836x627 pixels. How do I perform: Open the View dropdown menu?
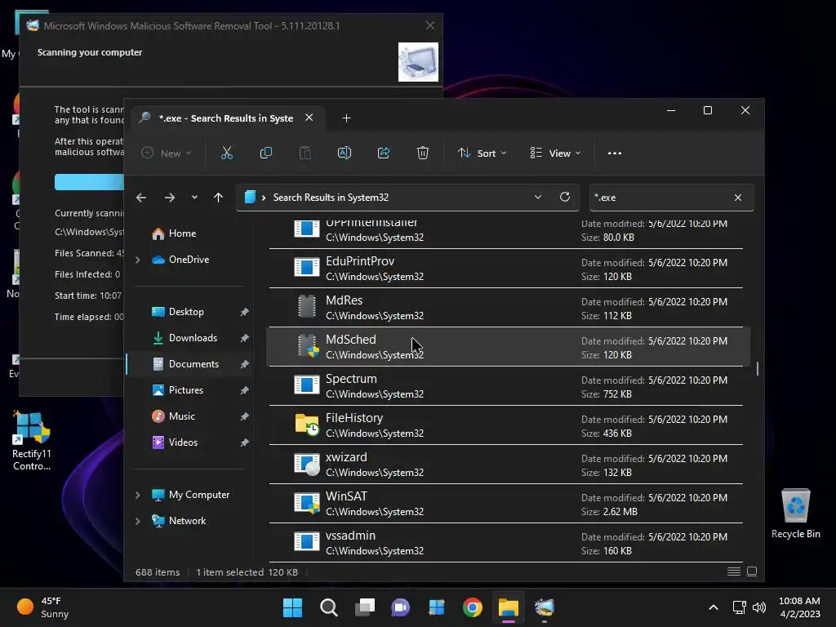[555, 153]
